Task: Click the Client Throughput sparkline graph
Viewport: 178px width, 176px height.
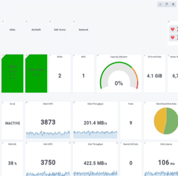Action: point(95,135)
